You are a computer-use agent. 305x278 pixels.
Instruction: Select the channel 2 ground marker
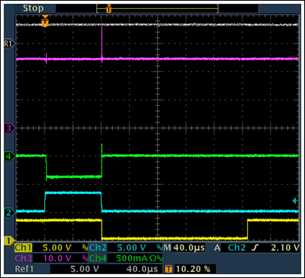click(10, 213)
